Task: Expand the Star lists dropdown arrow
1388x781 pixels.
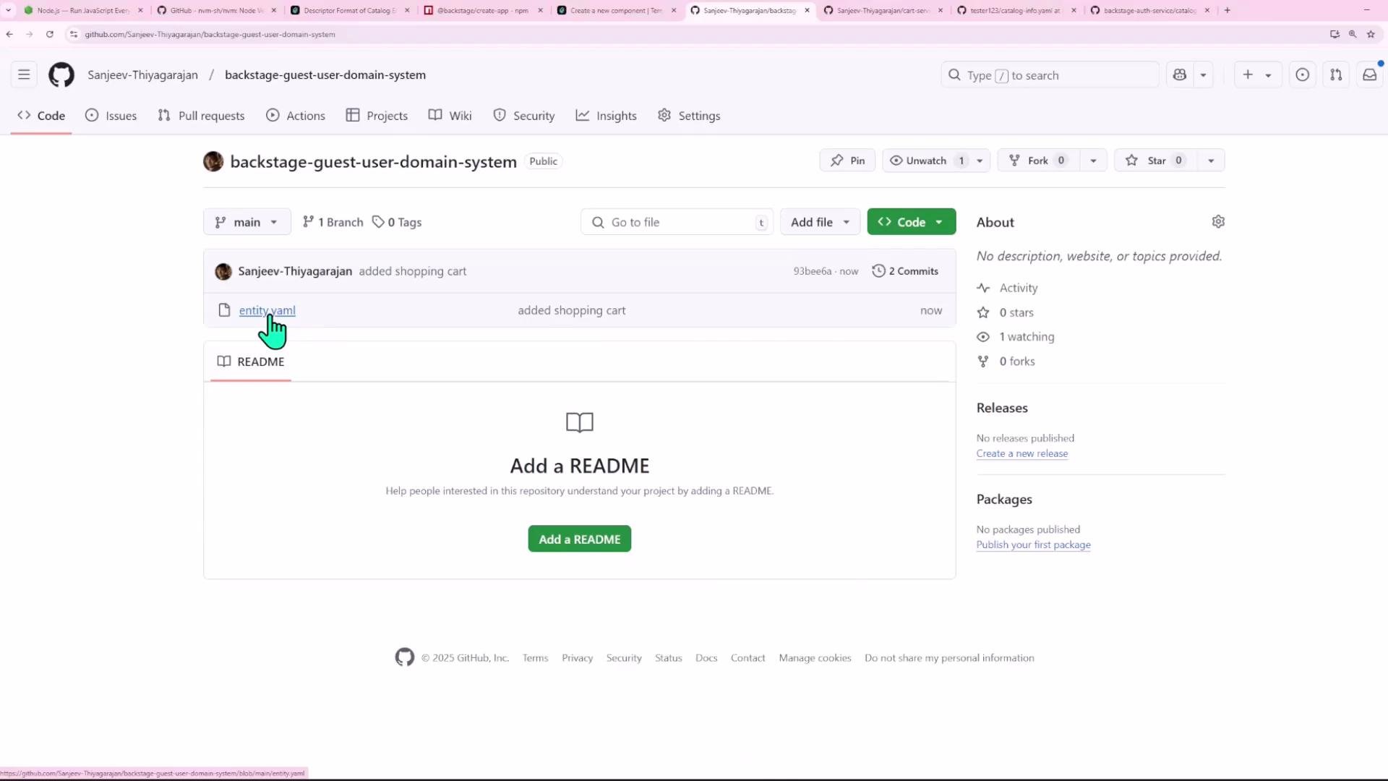Action: (1211, 161)
